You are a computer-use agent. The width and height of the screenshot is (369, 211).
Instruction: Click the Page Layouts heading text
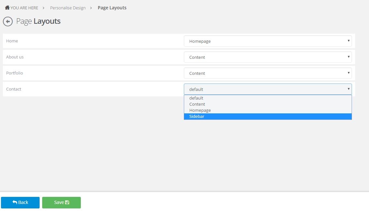[x=38, y=21]
